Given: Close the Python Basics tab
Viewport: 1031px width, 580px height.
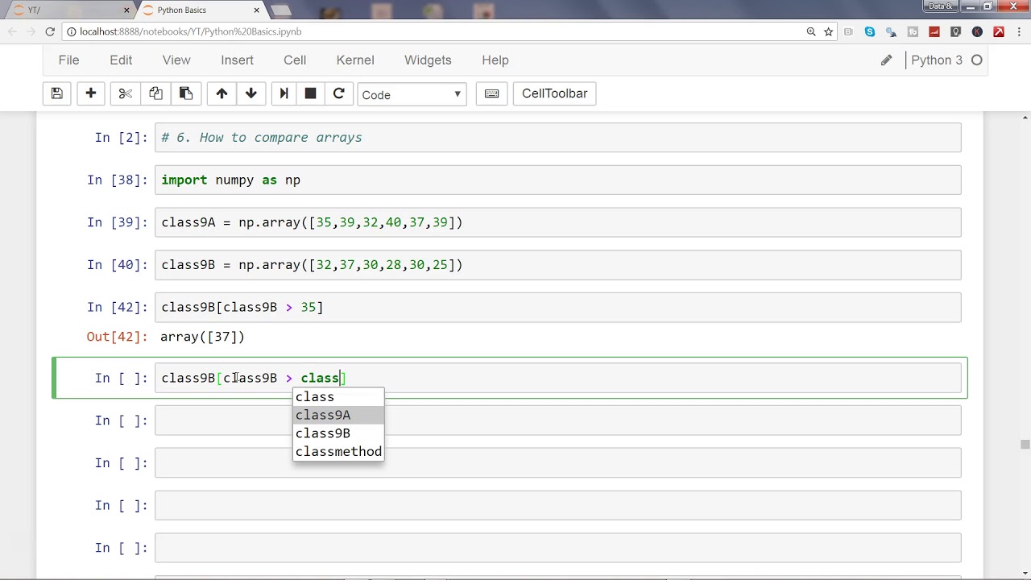Looking at the screenshot, I should pyautogui.click(x=257, y=10).
